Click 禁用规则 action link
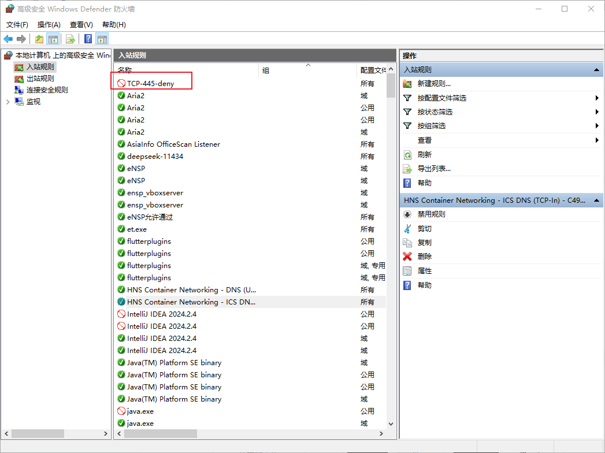Screen dimensions: 605x453 tap(432, 214)
